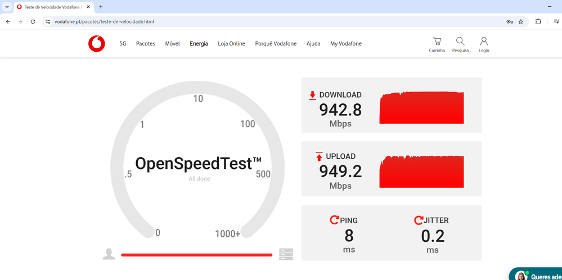Click the 8 ms ping value
Image resolution: width=562 pixels, height=280 pixels.
tap(349, 236)
